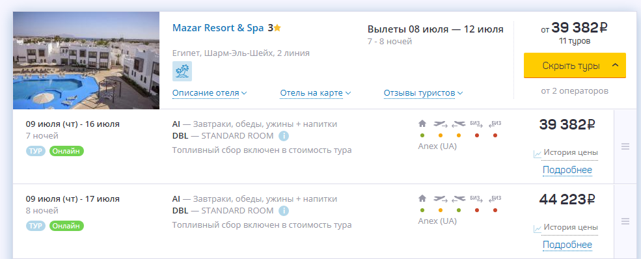Screen dimensions: 641x259
Task: Click return flight plane icon, 44 223₽ row
Action: [x=459, y=198]
